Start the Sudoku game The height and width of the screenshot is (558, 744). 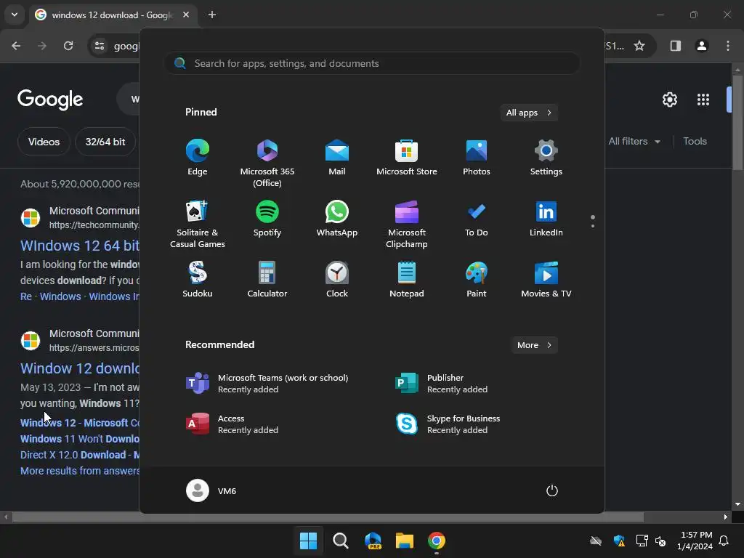(198, 280)
